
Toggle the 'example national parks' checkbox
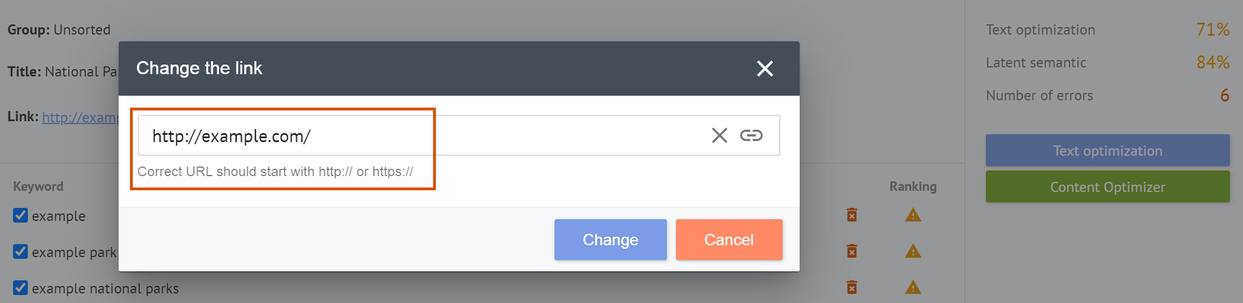click(20, 288)
